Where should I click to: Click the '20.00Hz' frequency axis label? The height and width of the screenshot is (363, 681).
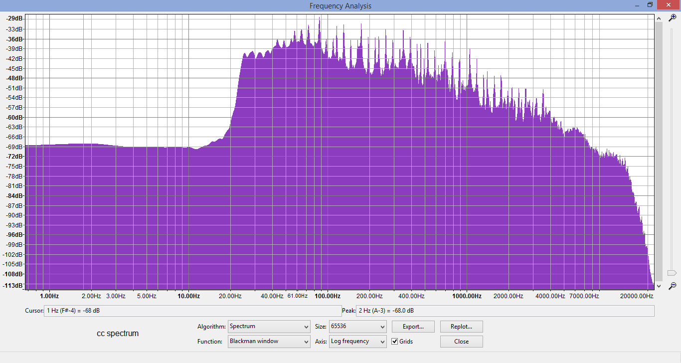coord(229,296)
